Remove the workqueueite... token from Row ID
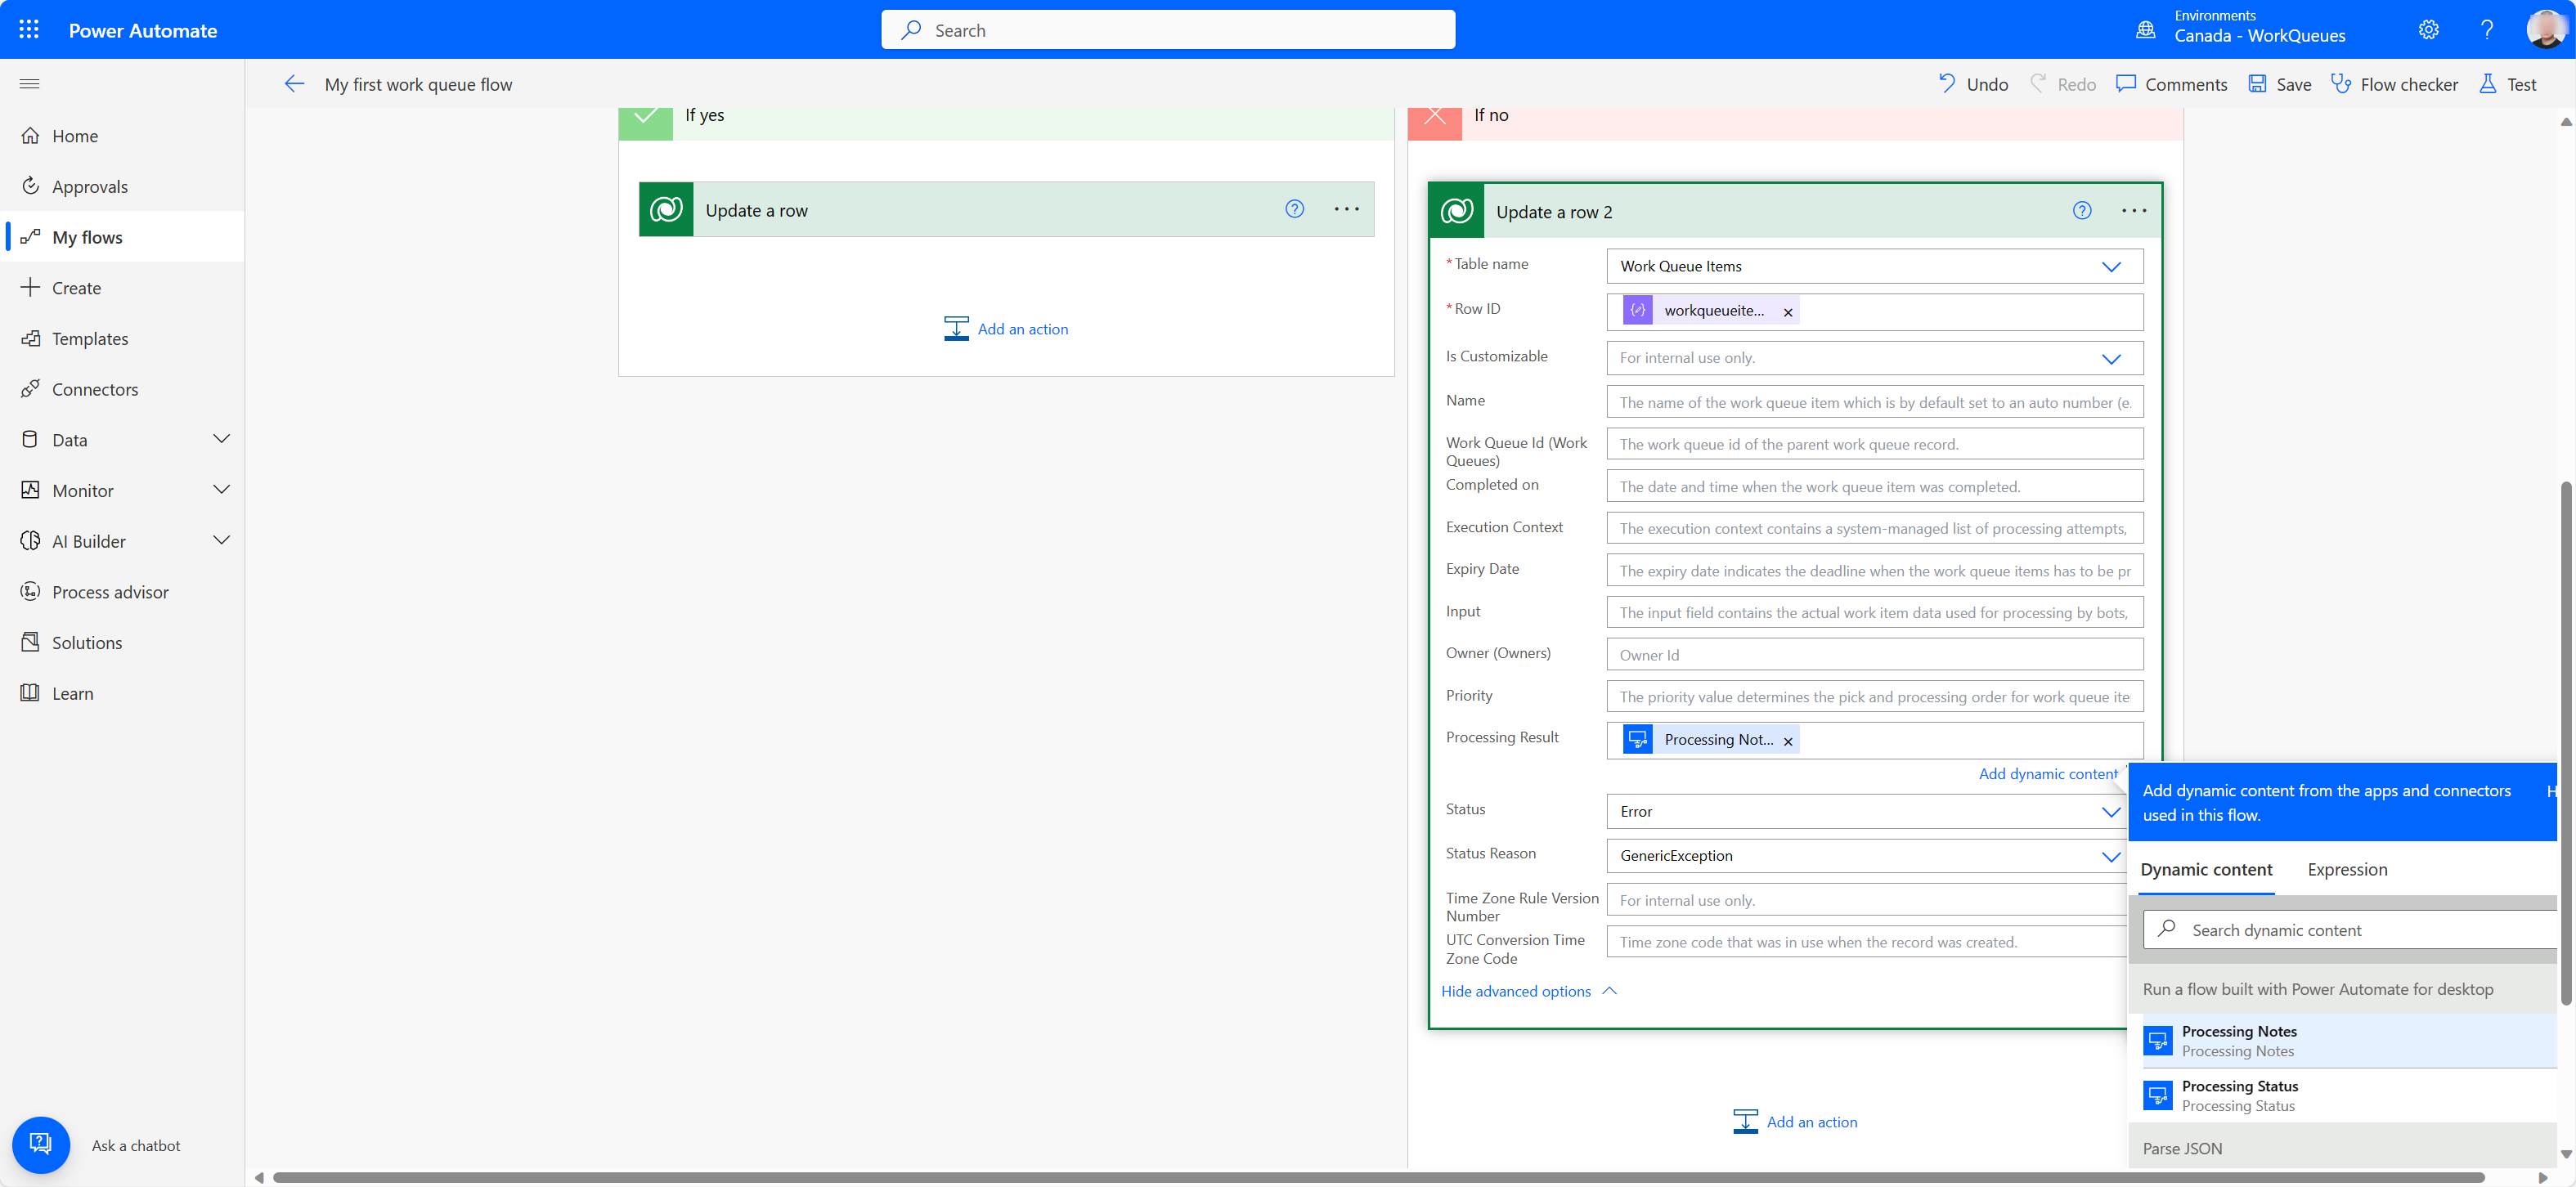This screenshot has height=1187, width=2576. tap(1788, 312)
